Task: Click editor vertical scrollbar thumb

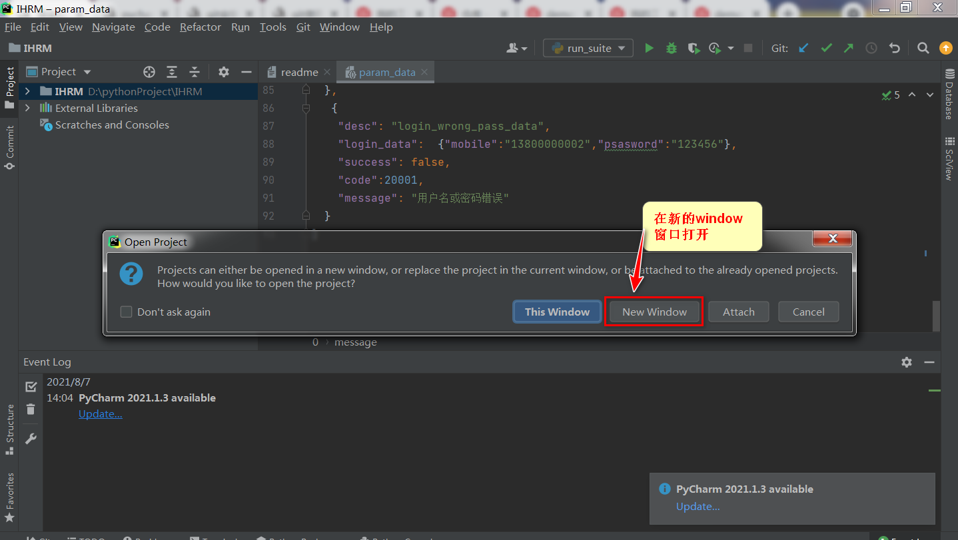Action: [936, 316]
